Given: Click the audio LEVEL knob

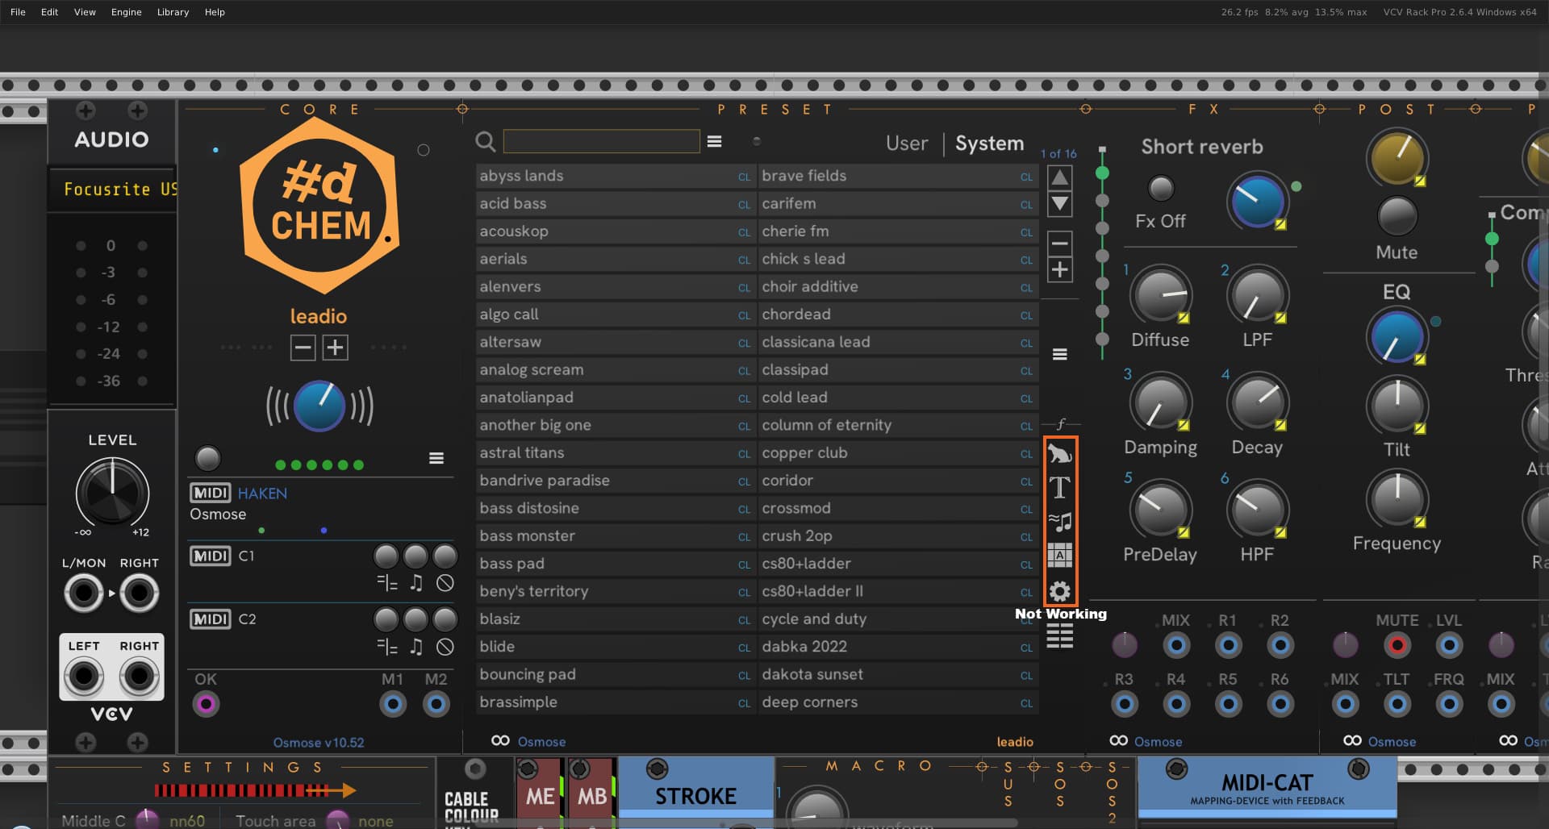Looking at the screenshot, I should click(112, 491).
